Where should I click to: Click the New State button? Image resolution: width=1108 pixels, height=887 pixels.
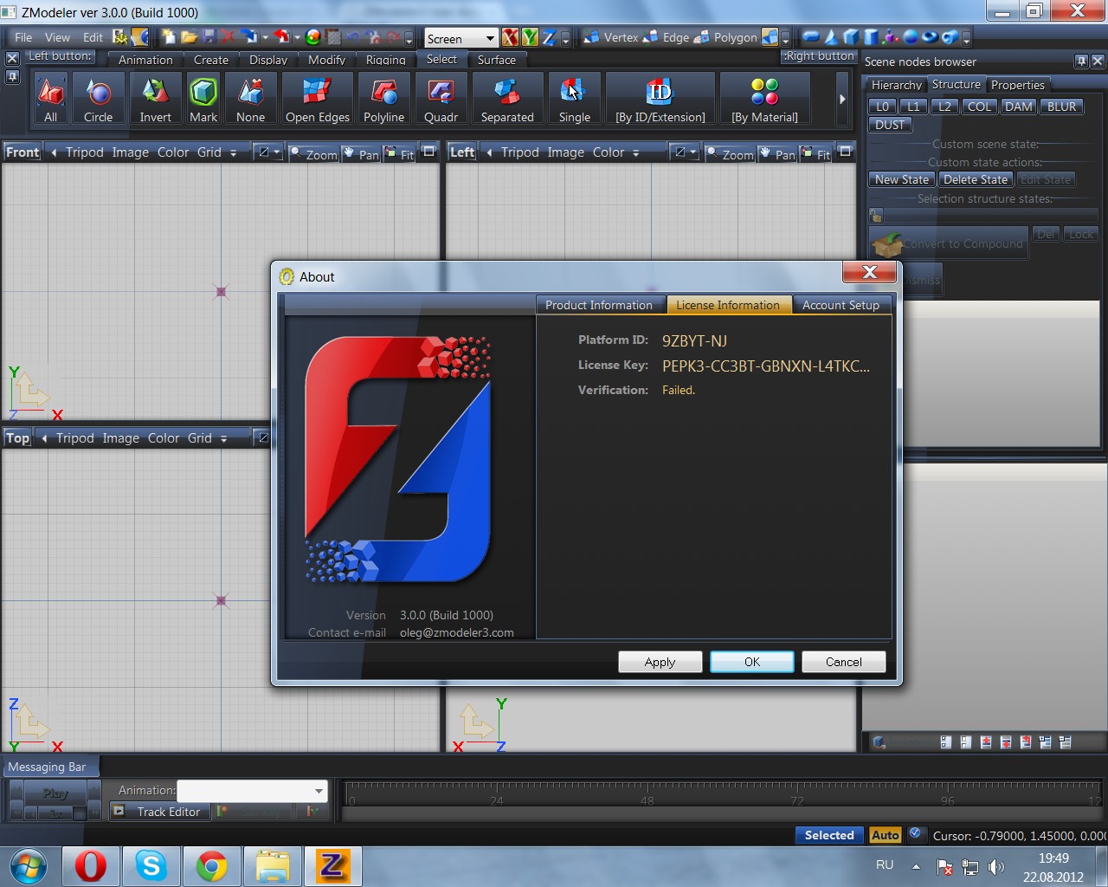point(902,179)
